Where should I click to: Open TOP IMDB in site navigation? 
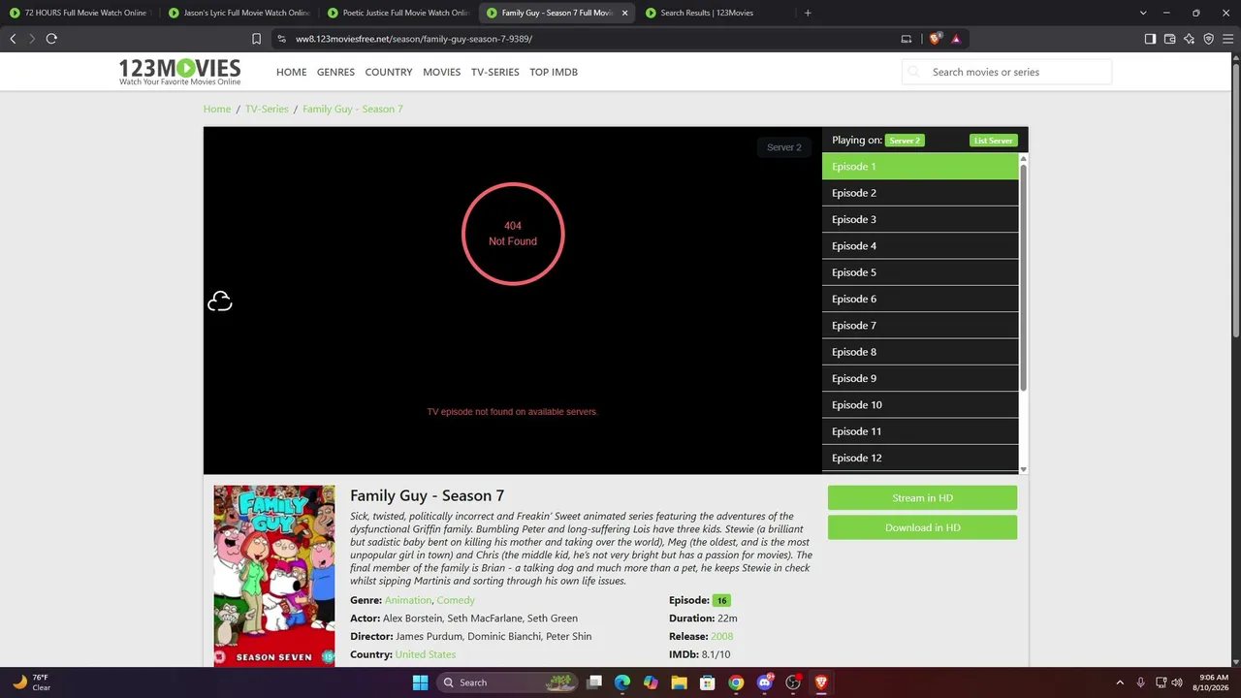(554, 72)
